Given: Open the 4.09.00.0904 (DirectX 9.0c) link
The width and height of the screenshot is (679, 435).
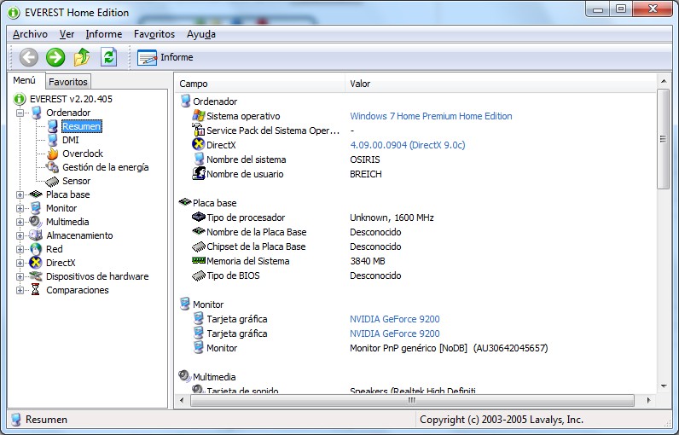Looking at the screenshot, I should point(408,145).
